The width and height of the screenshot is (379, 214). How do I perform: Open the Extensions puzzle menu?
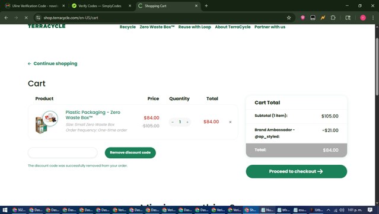pos(333,18)
